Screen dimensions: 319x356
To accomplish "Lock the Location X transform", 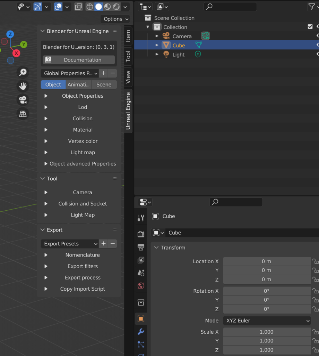I will tap(315, 261).
